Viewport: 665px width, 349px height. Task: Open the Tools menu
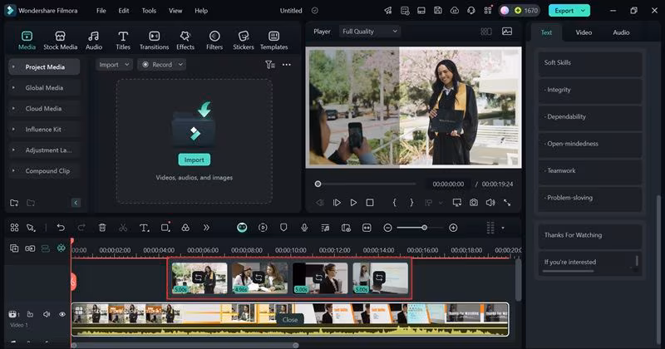pos(149,11)
